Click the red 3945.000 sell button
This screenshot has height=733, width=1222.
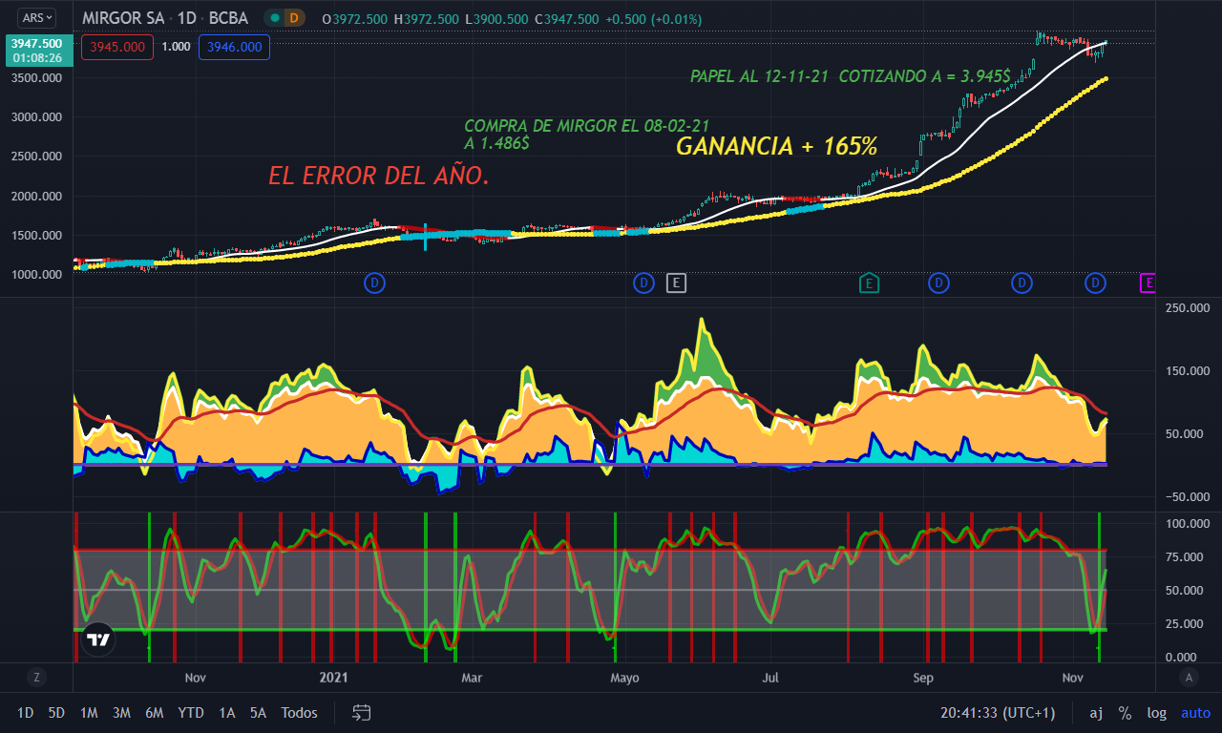[119, 47]
